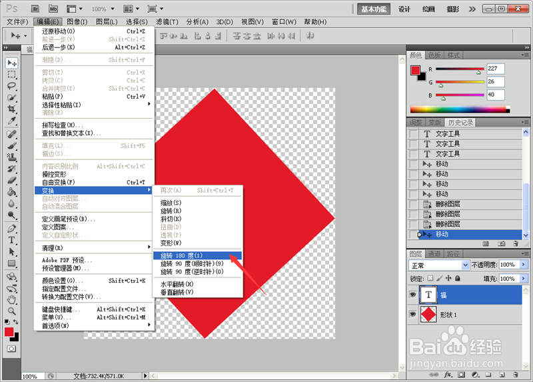533x382 pixels.
Task: Open status bar document info arrow
Action: (x=145, y=376)
